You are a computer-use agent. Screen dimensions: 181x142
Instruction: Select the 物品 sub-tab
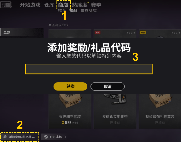(x=73, y=11)
